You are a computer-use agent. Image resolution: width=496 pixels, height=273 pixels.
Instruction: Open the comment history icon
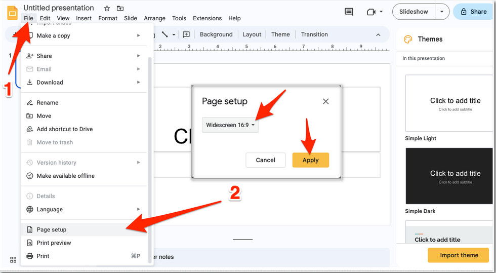click(x=349, y=12)
